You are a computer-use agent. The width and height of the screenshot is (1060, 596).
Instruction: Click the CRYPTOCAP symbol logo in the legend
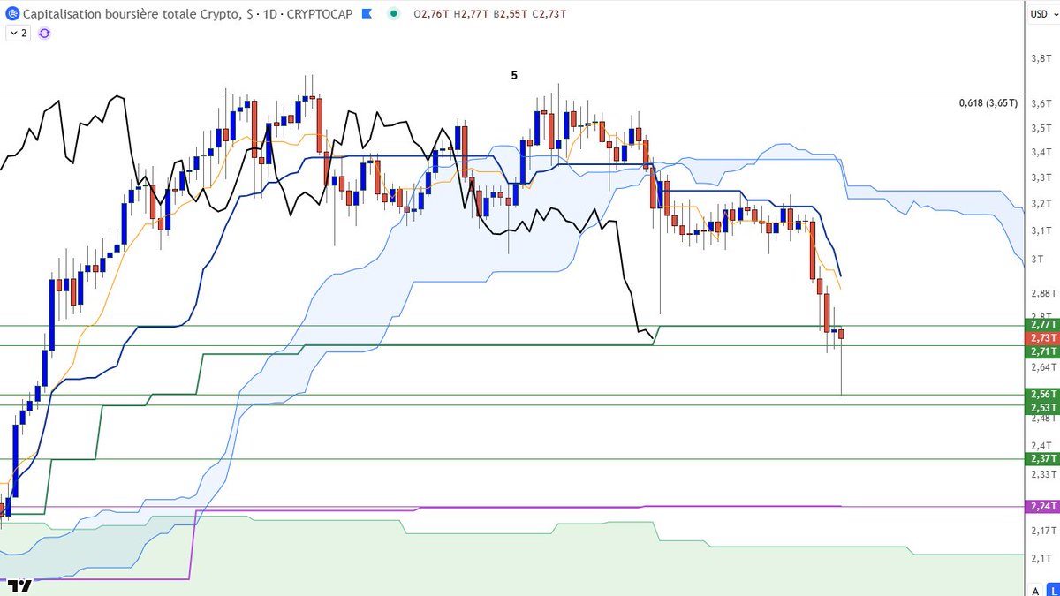(11, 14)
